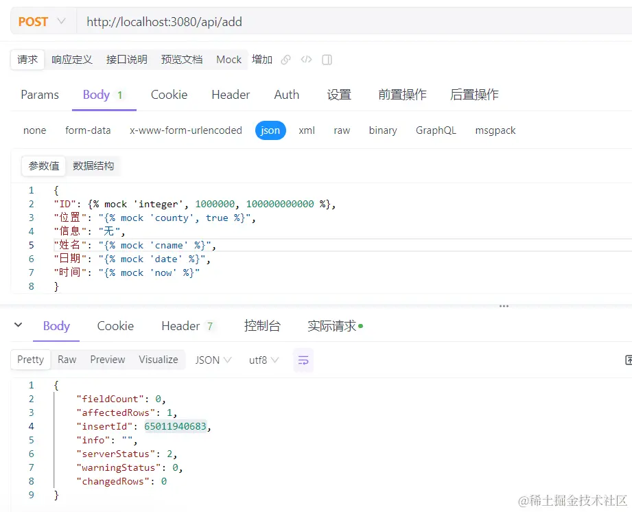Select the response Body tab

(56, 326)
